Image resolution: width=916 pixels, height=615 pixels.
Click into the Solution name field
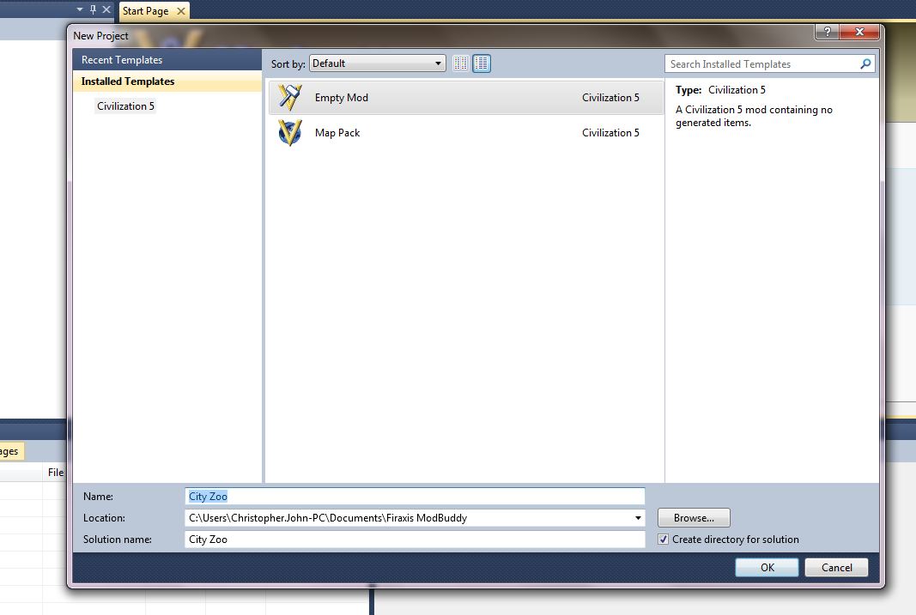pos(415,540)
